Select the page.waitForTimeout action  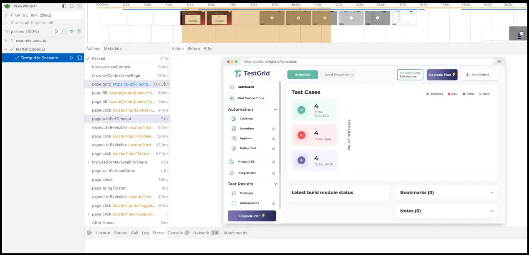(x=127, y=119)
